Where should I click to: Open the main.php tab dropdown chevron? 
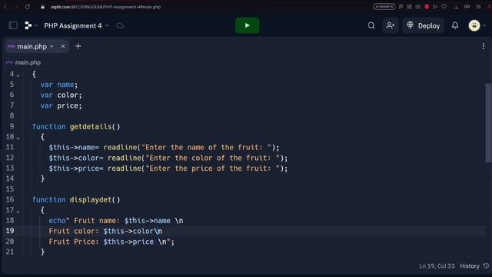[x=52, y=46]
